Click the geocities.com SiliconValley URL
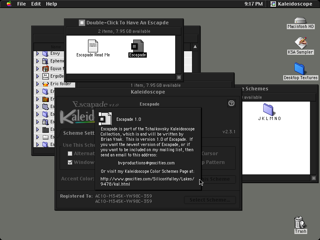Viewport: 320px width, 240px height. 147,182
